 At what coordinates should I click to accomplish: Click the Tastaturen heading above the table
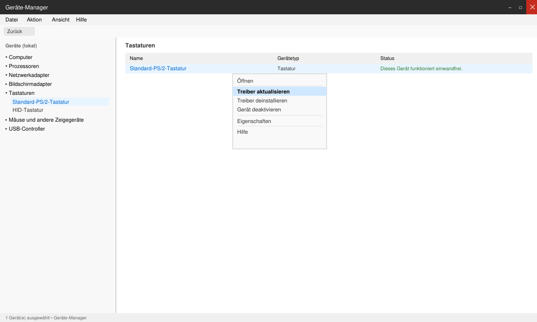[140, 46]
